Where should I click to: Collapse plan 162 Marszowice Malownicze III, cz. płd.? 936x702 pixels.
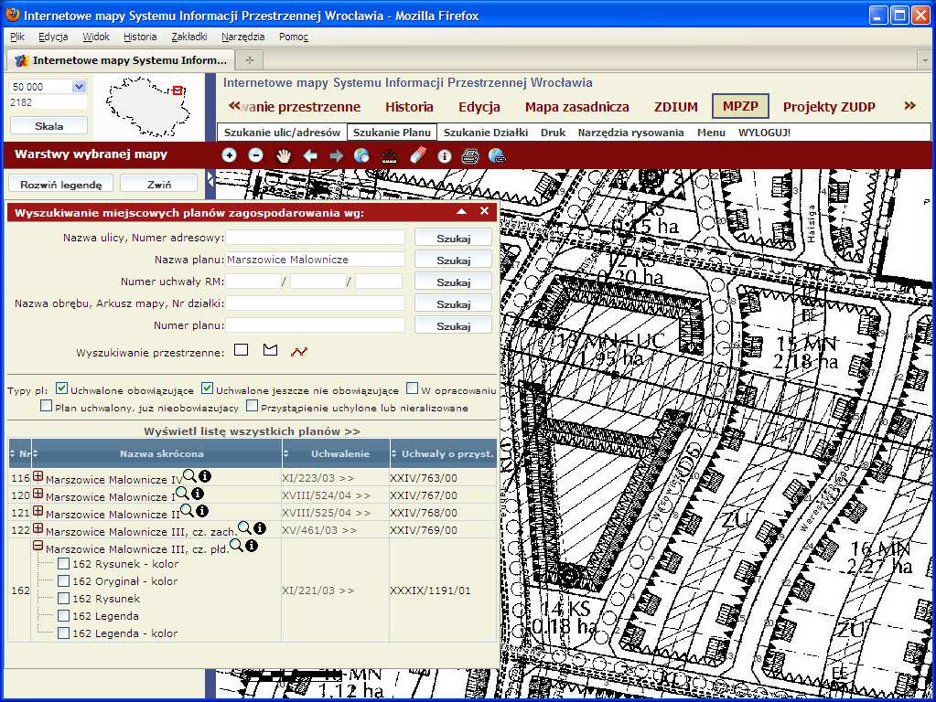tap(38, 545)
